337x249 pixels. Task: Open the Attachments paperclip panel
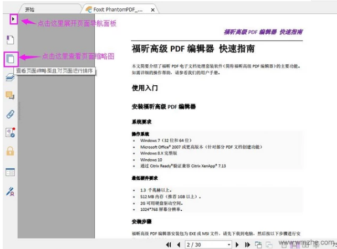pyautogui.click(x=10, y=115)
